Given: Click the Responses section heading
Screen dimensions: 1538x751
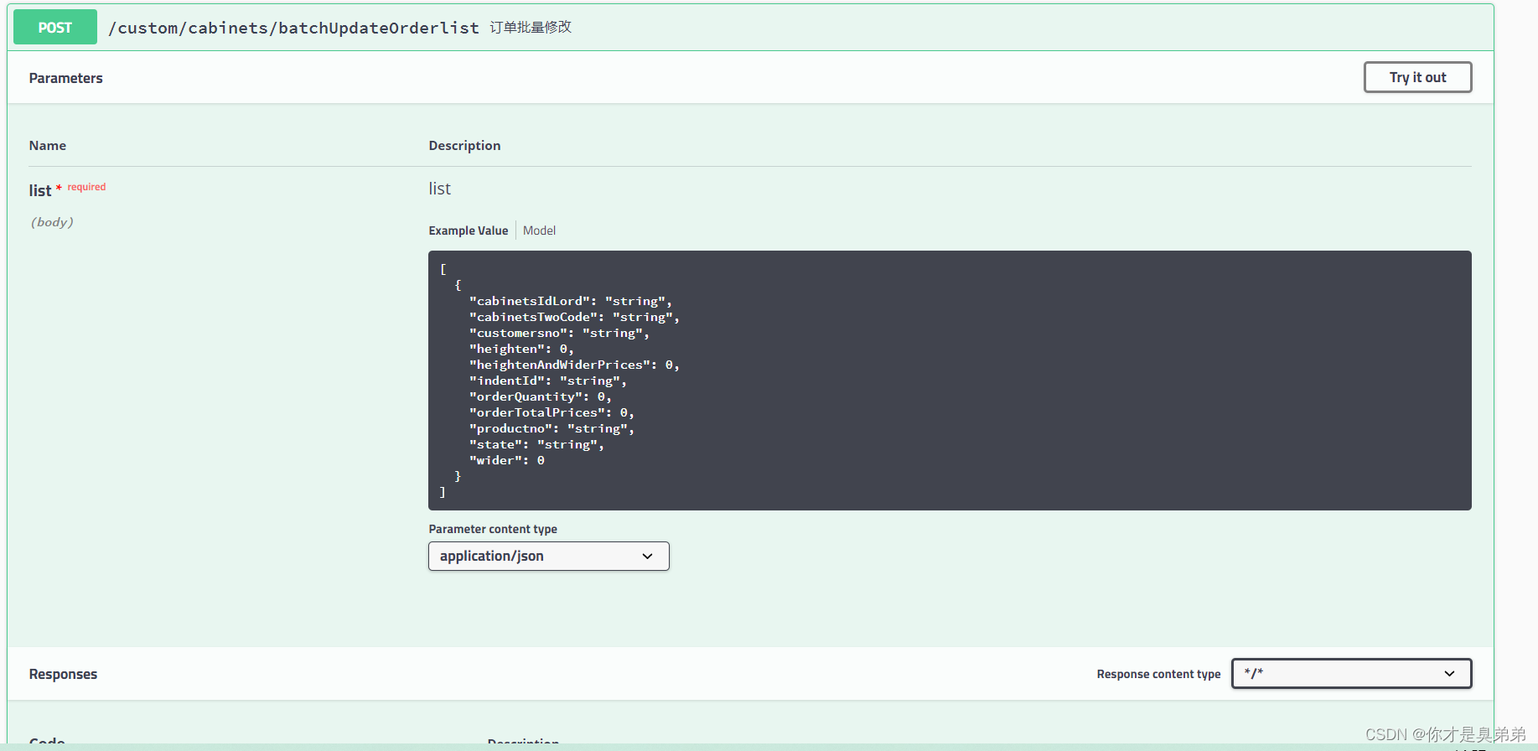Looking at the screenshot, I should click(x=63, y=674).
